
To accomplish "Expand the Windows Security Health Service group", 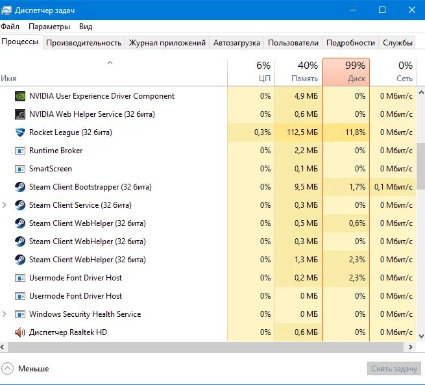I will pyautogui.click(x=4, y=314).
